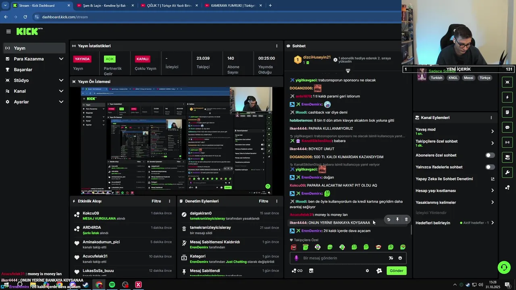516x290 pixels.
Task: Switch to ÇIĞLIK 7 browser tab
Action: [x=169, y=6]
